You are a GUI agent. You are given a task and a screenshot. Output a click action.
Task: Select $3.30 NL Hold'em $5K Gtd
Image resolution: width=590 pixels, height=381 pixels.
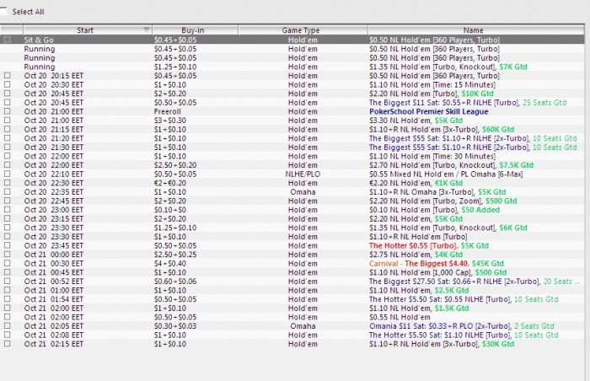[416, 121]
